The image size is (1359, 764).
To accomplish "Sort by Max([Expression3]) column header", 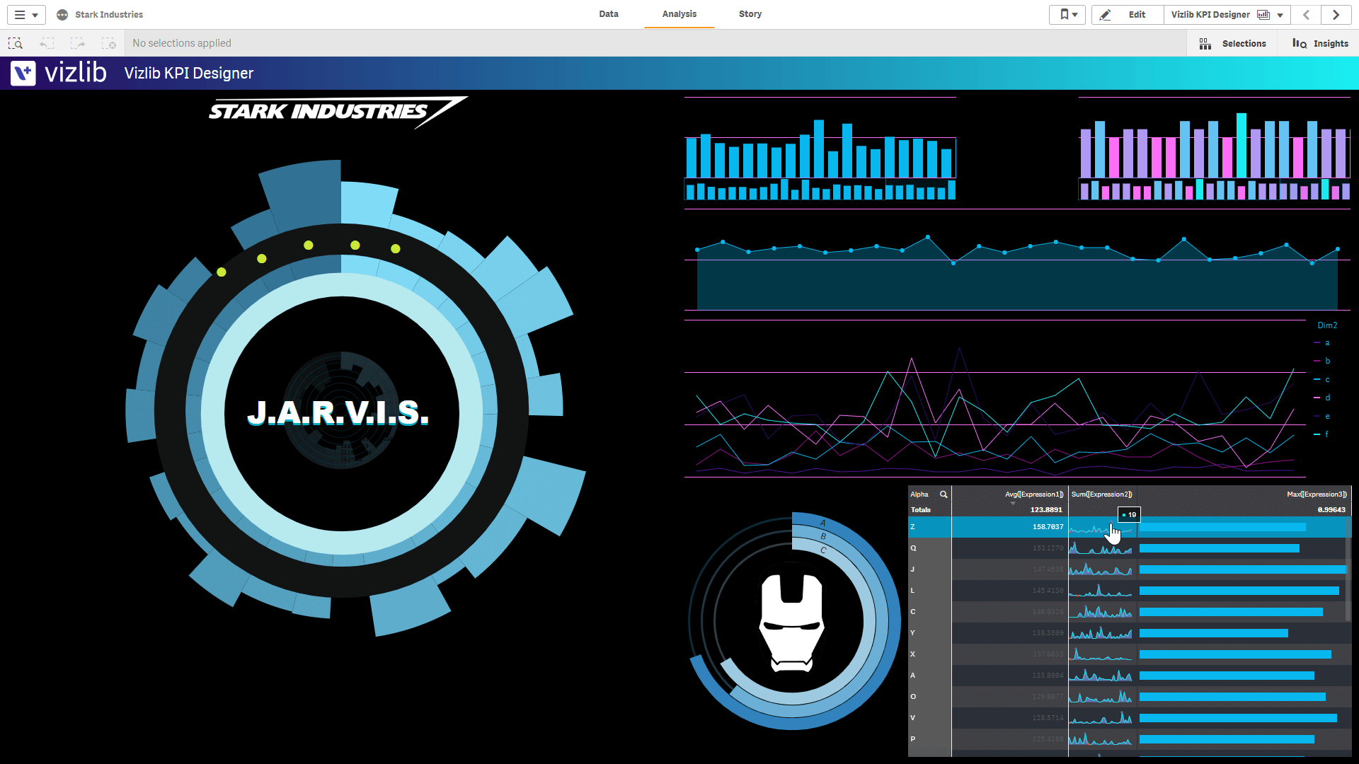I will tap(1317, 494).
